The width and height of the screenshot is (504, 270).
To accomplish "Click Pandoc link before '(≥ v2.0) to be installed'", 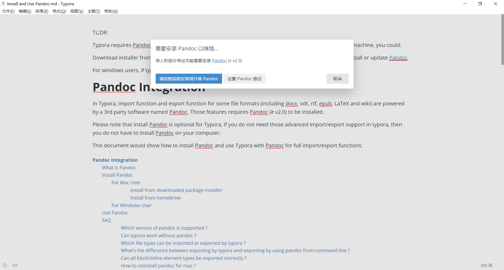I will pos(259,112).
